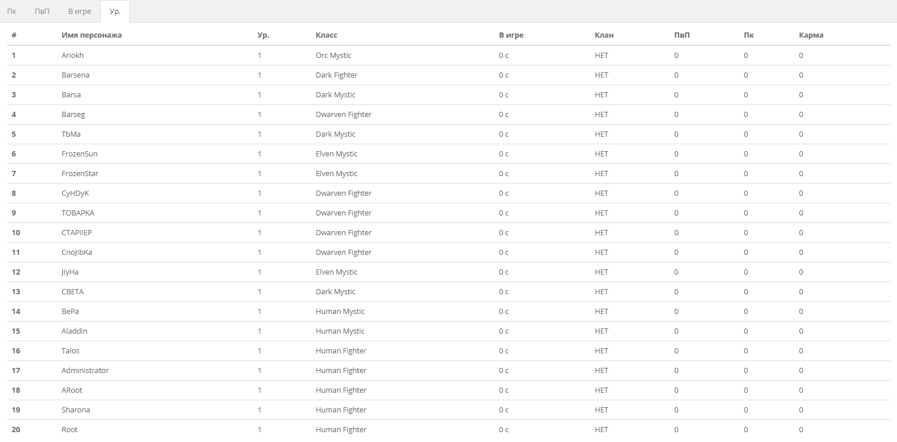Select the Sharona character name

[x=75, y=410]
